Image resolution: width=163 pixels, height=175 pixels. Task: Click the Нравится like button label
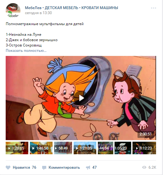(21, 167)
